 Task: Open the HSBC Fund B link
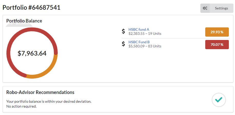tap(139, 42)
